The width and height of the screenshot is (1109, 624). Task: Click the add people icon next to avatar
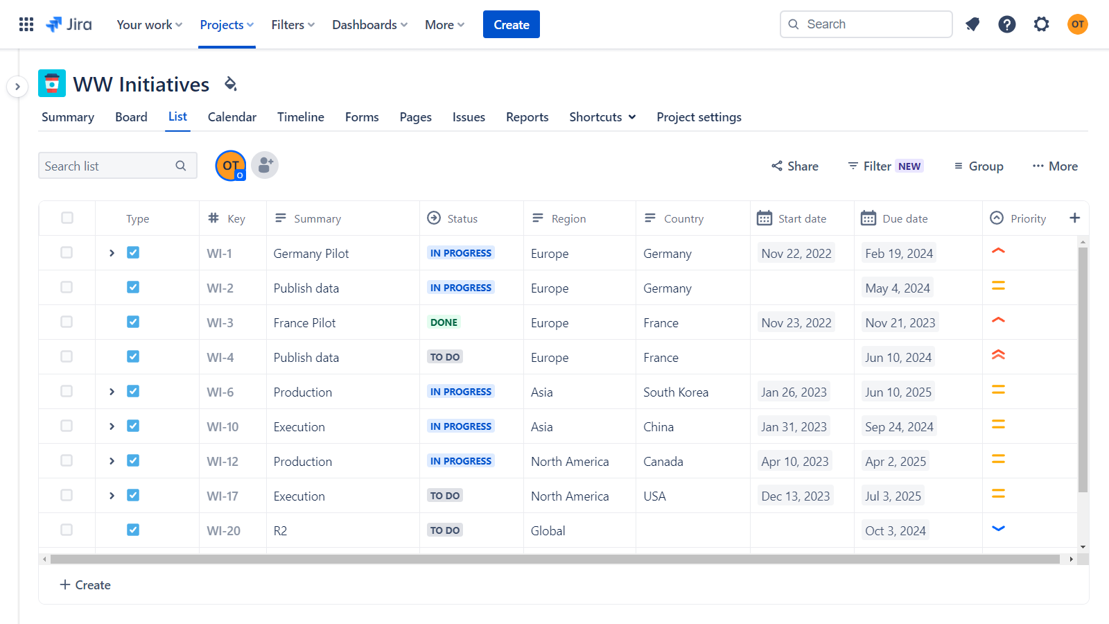265,165
